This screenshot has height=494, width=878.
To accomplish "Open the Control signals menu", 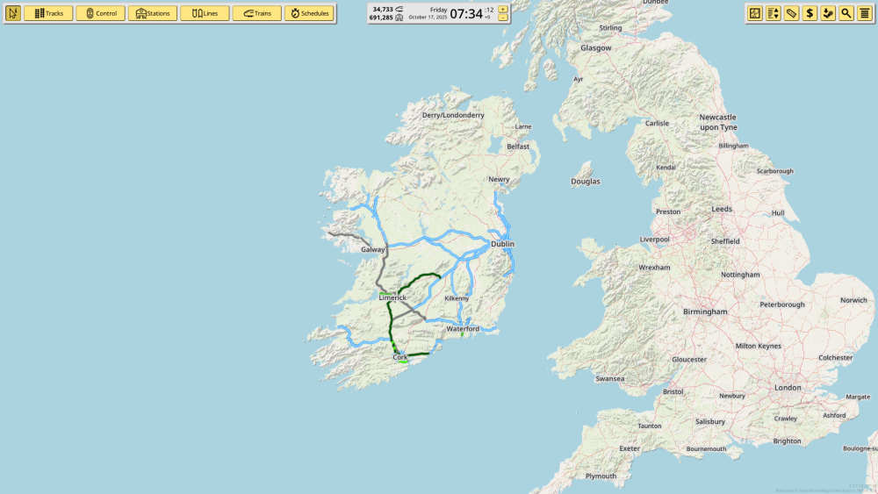I will 100,13.
